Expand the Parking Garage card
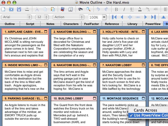 (46, 98)
